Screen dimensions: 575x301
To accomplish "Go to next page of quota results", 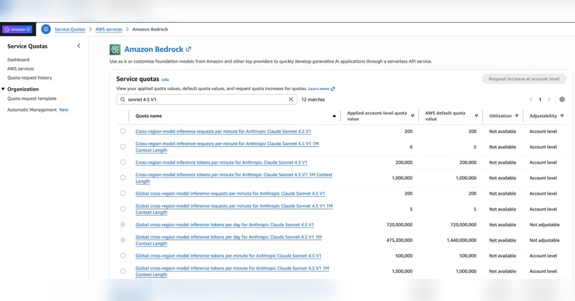I will click(x=549, y=100).
